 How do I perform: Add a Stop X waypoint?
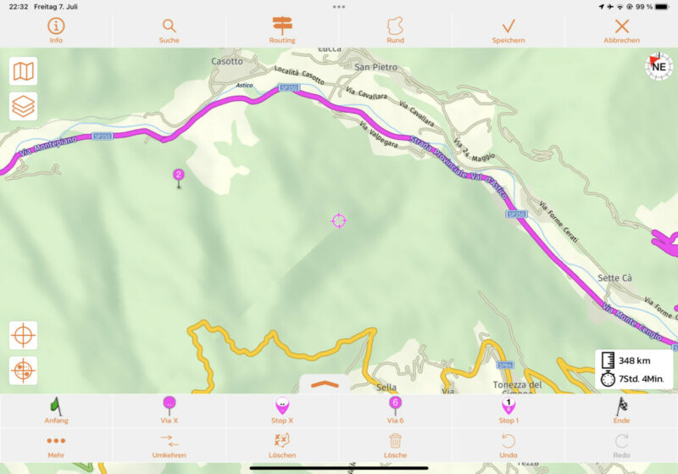pos(282,410)
